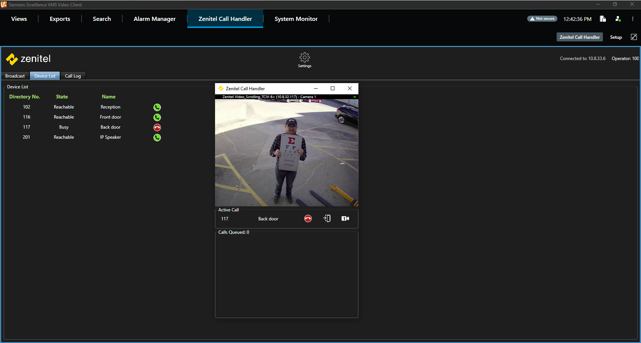The image size is (641, 343).
Task: End the active call with red hang-up icon
Action: 308,219
